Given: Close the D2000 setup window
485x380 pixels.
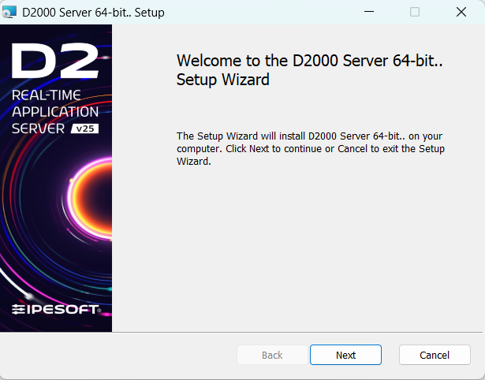Looking at the screenshot, I should (x=461, y=13).
